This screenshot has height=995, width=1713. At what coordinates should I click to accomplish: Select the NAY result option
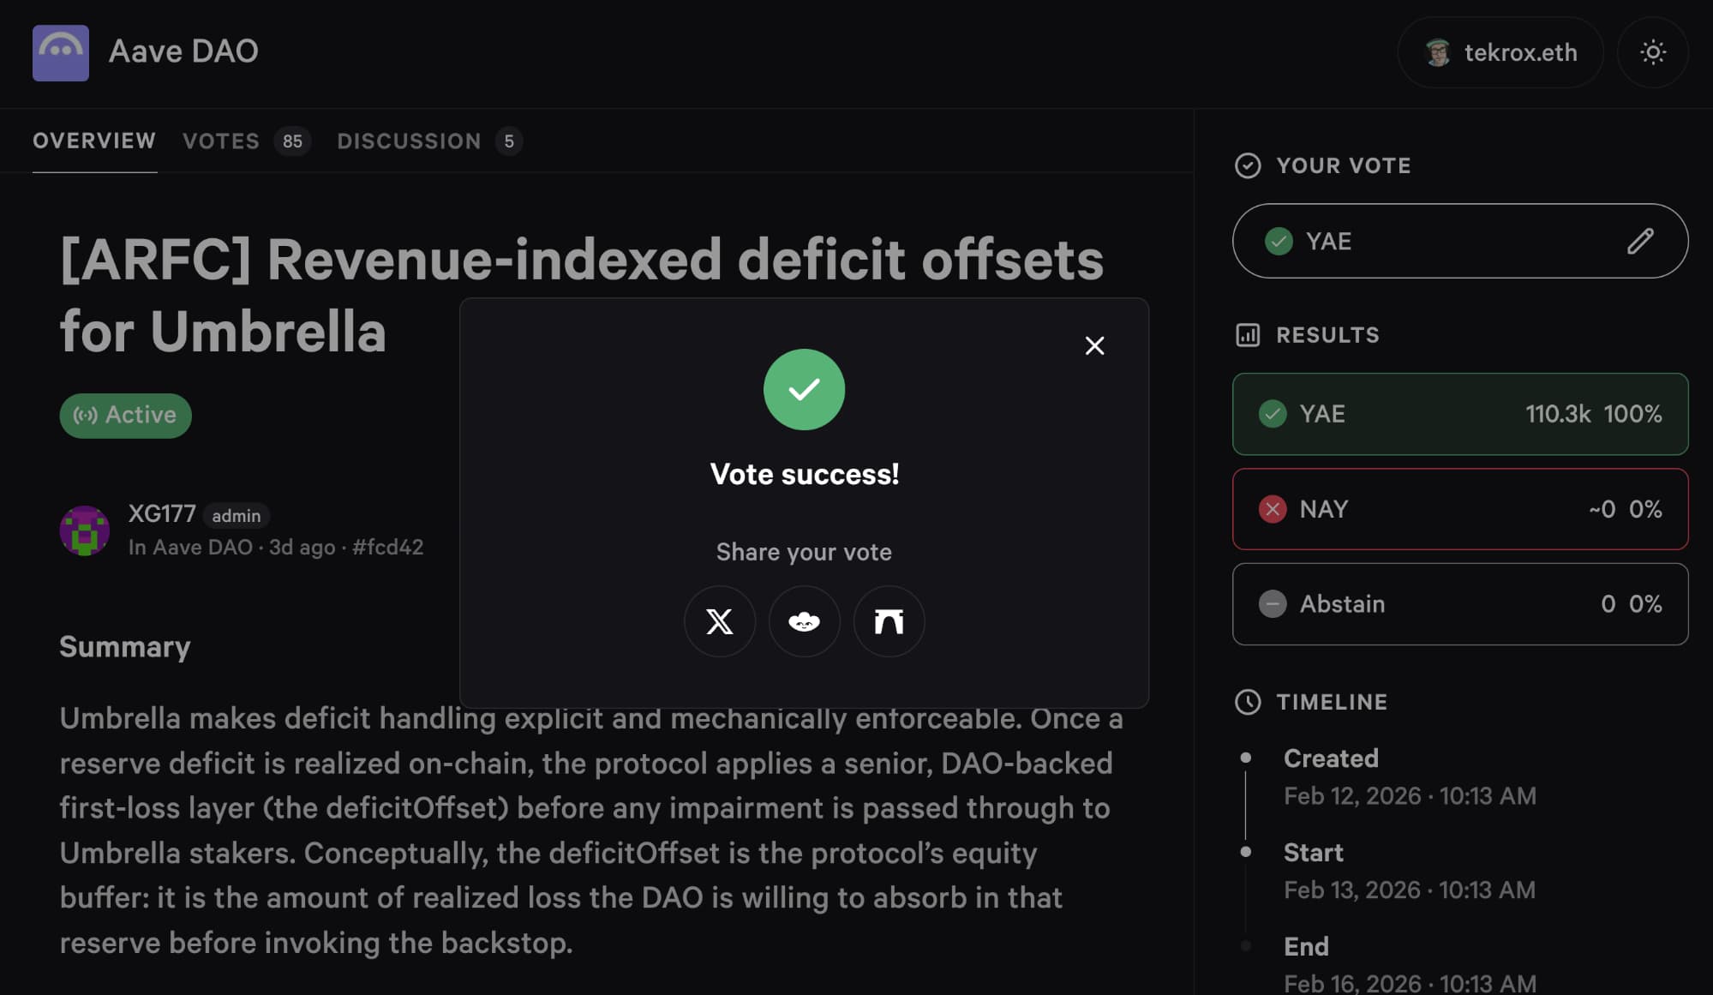tap(1459, 509)
